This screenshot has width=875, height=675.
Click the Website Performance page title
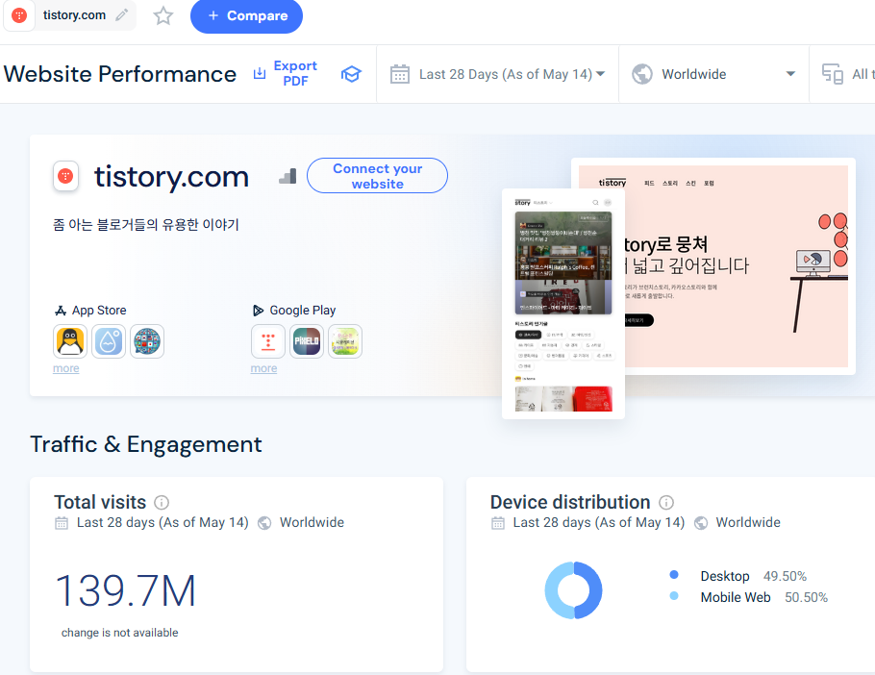point(120,74)
